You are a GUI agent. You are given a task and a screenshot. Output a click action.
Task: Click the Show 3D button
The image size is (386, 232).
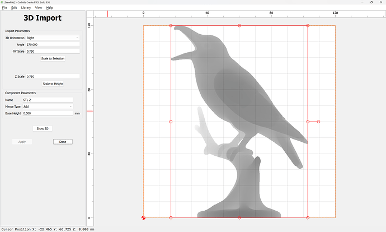click(x=43, y=128)
